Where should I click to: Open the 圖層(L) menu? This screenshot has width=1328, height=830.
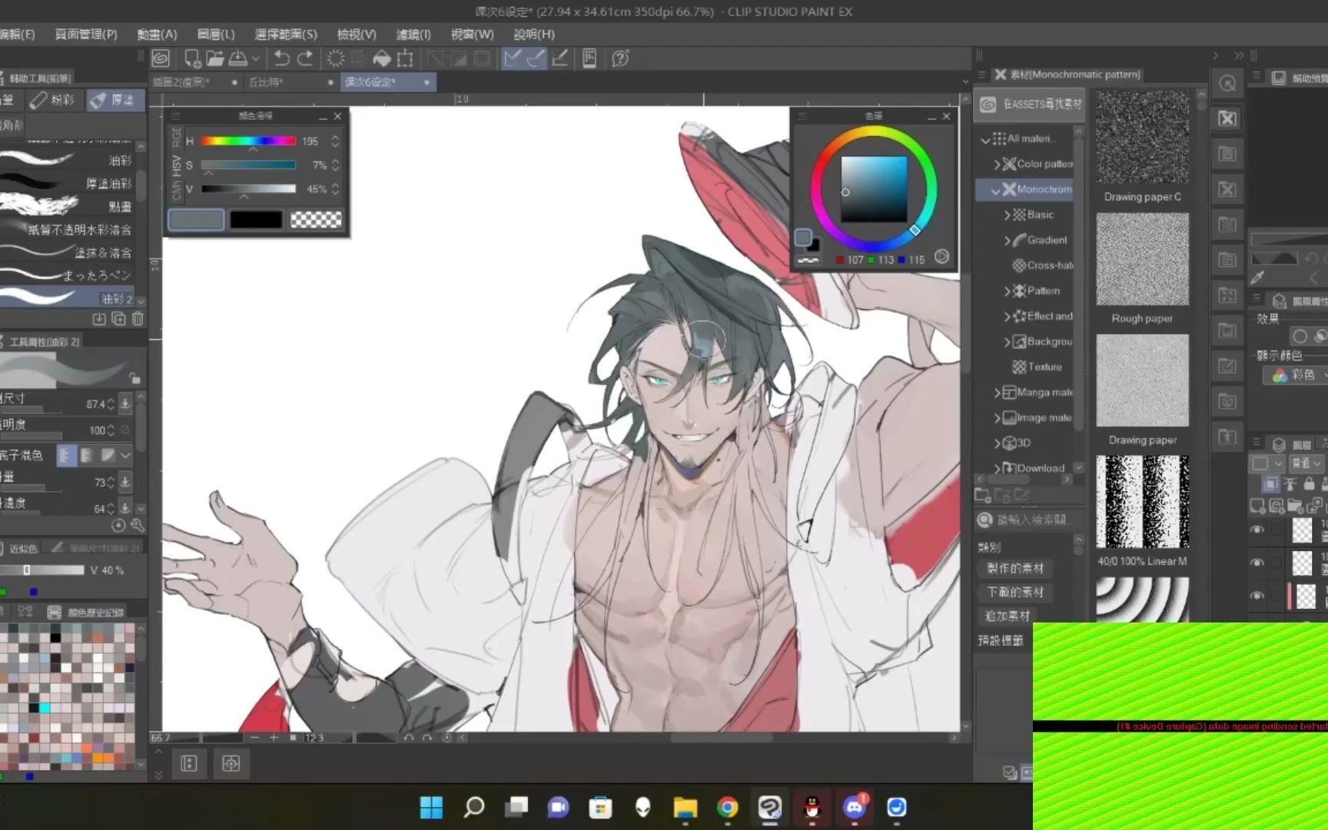click(x=216, y=34)
